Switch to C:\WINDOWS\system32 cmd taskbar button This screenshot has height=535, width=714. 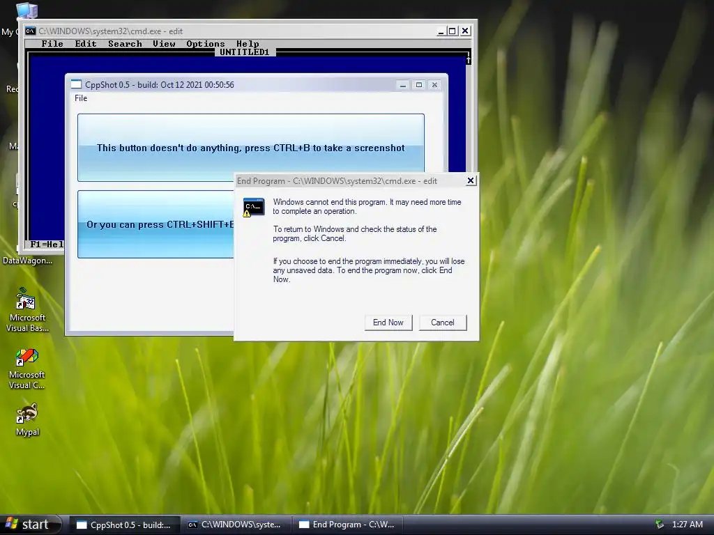[236, 525]
